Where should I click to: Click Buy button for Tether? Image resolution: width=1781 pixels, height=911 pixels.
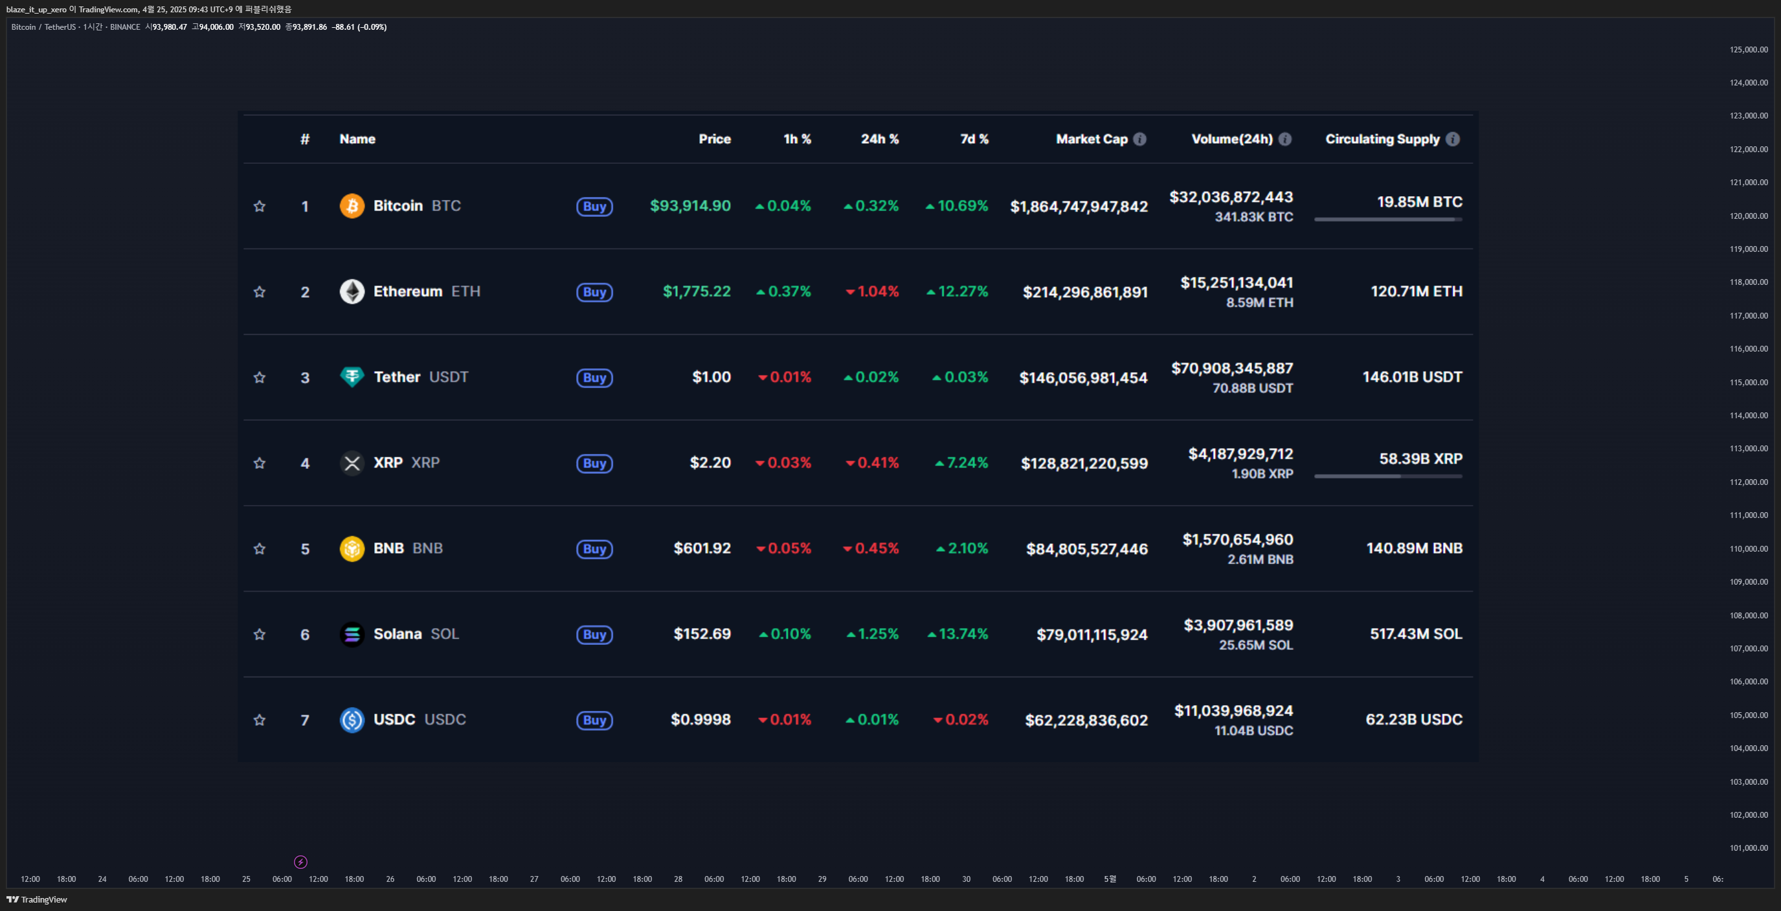[594, 377]
